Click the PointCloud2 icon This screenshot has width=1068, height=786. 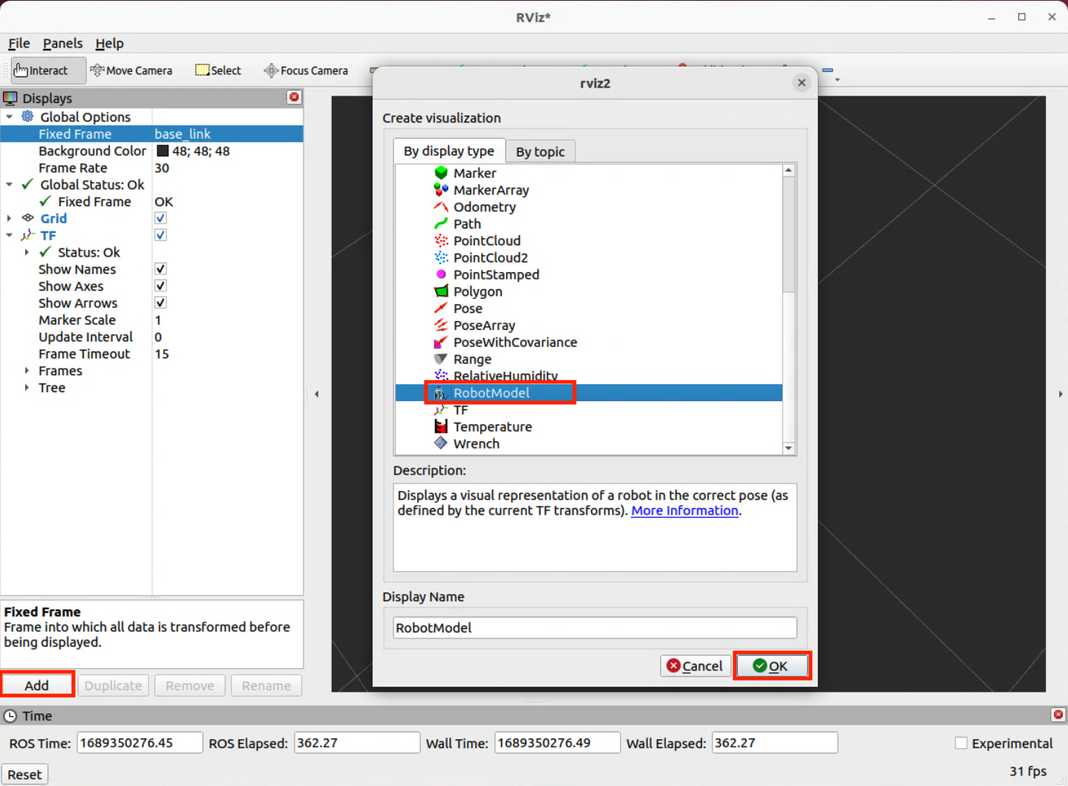point(441,258)
